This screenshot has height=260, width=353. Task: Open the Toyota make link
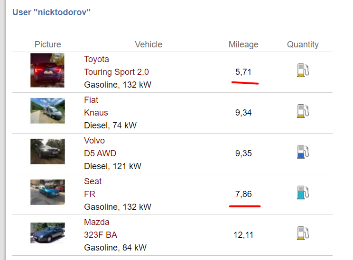click(96, 59)
